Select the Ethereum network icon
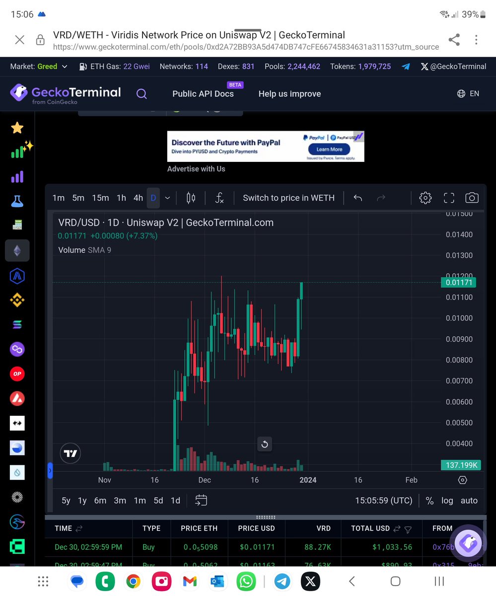Image resolution: width=496 pixels, height=596 pixels. pyautogui.click(x=17, y=250)
